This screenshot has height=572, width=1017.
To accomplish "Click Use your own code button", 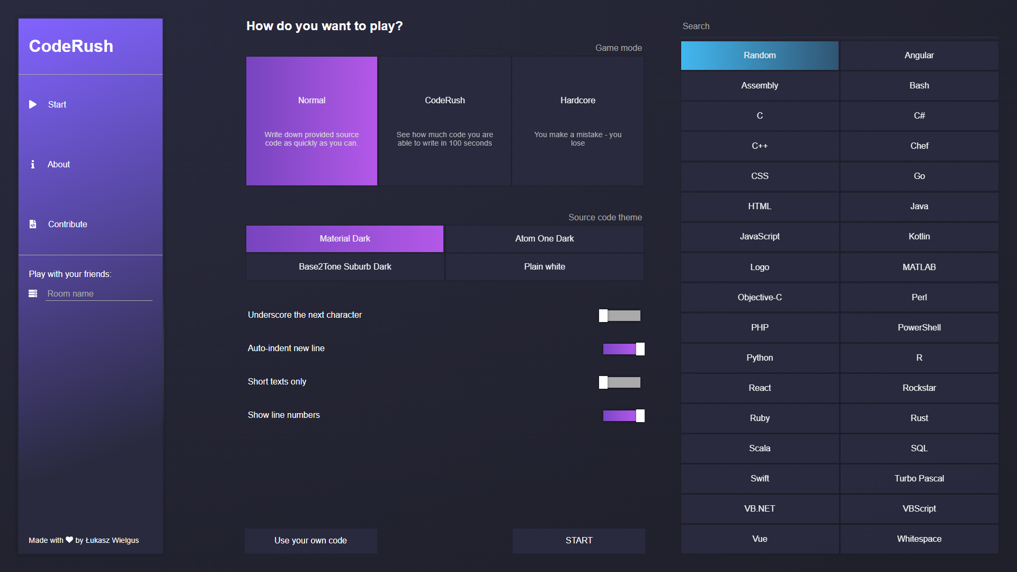I will tap(311, 540).
